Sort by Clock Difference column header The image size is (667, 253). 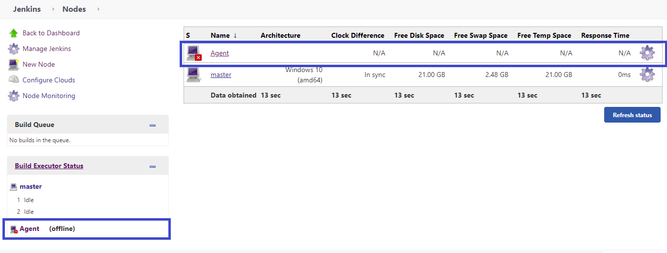pyautogui.click(x=358, y=35)
